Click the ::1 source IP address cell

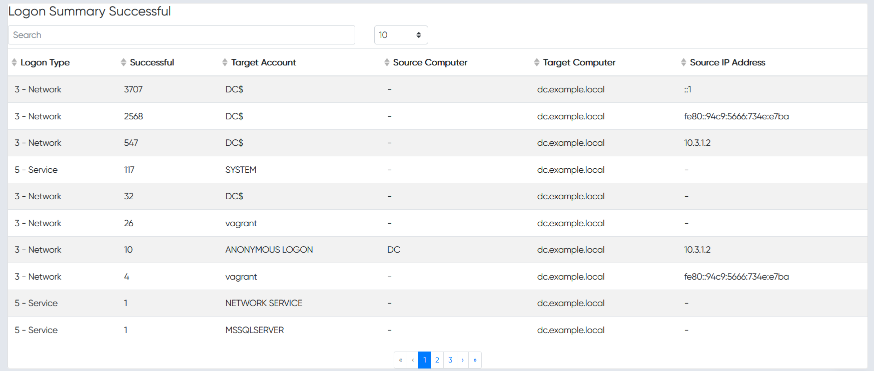pyautogui.click(x=688, y=89)
